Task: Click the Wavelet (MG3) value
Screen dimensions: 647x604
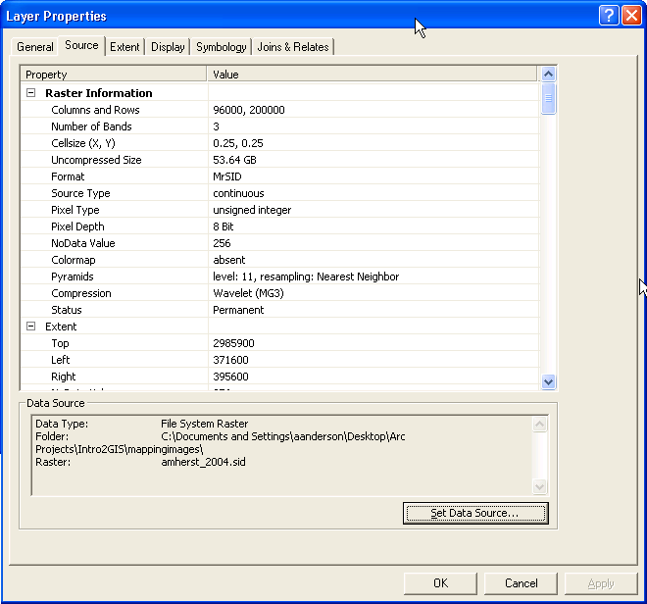Action: pos(248,293)
